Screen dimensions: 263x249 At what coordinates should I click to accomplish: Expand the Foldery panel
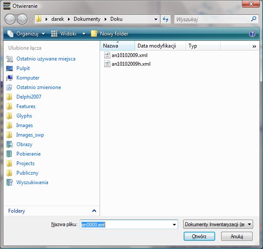pyautogui.click(x=94, y=211)
